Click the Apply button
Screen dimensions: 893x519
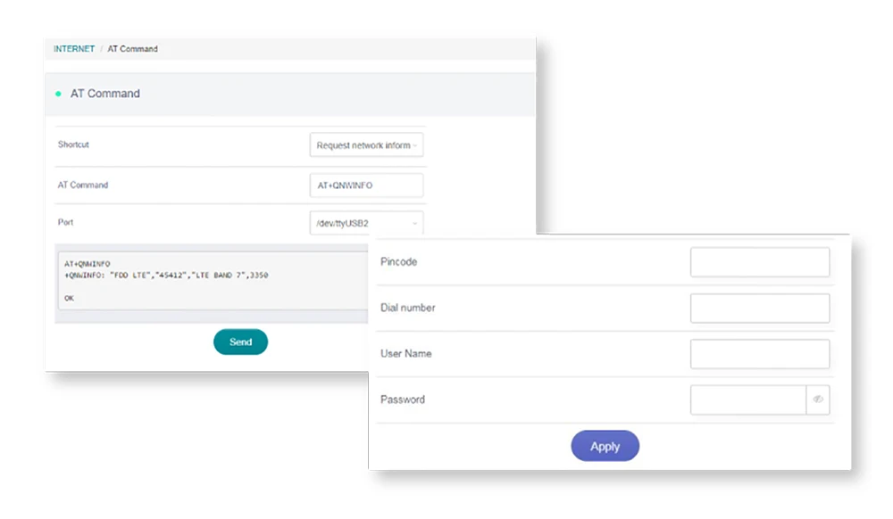(x=605, y=446)
